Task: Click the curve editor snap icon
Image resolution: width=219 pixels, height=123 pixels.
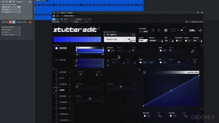Action: coord(144,72)
